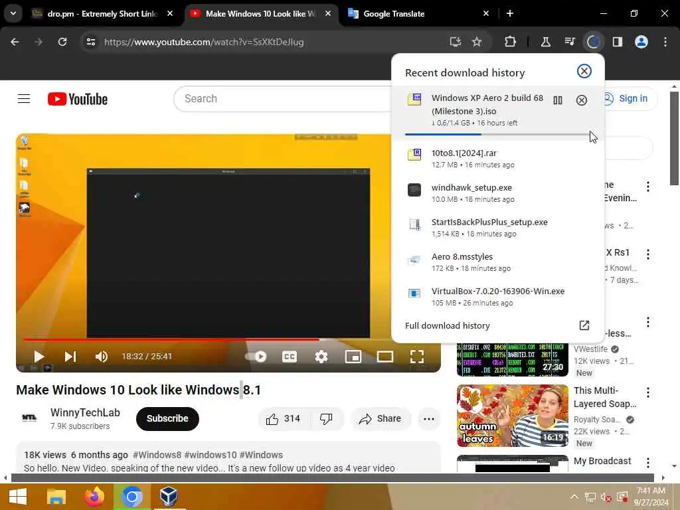Open Aero 8.msstyles download entry

(497, 262)
